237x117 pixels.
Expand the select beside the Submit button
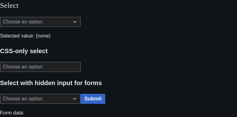(40, 99)
